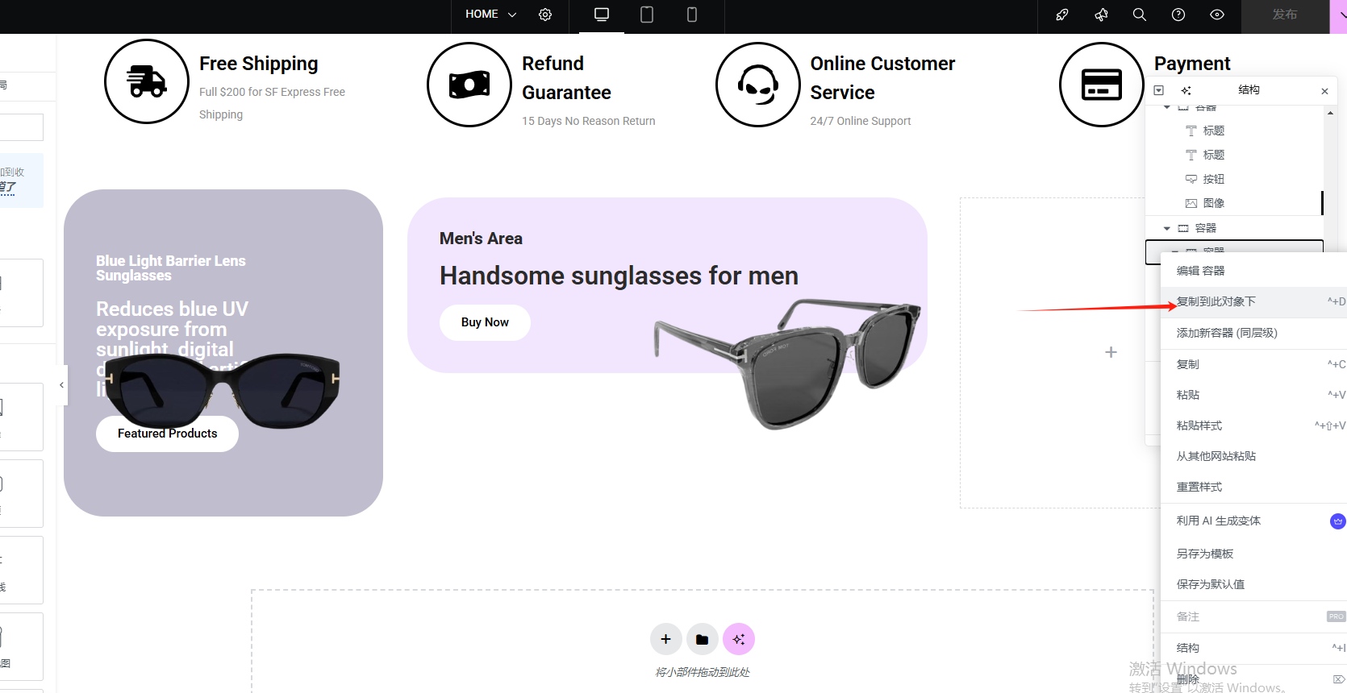Collapse the 容器 tree item

[x=1166, y=228]
